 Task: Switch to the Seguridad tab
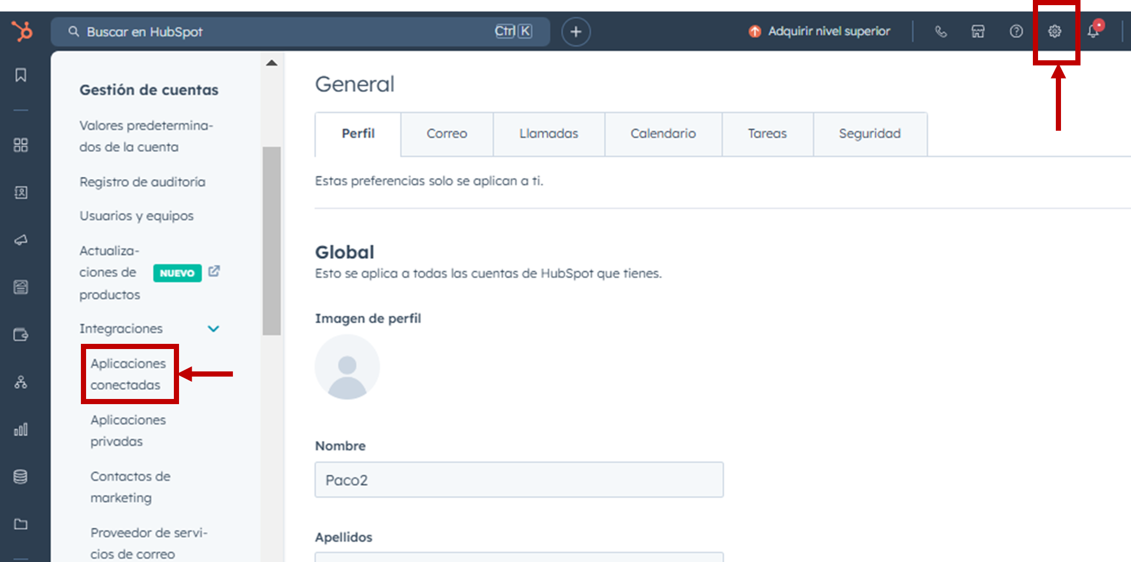click(x=869, y=134)
